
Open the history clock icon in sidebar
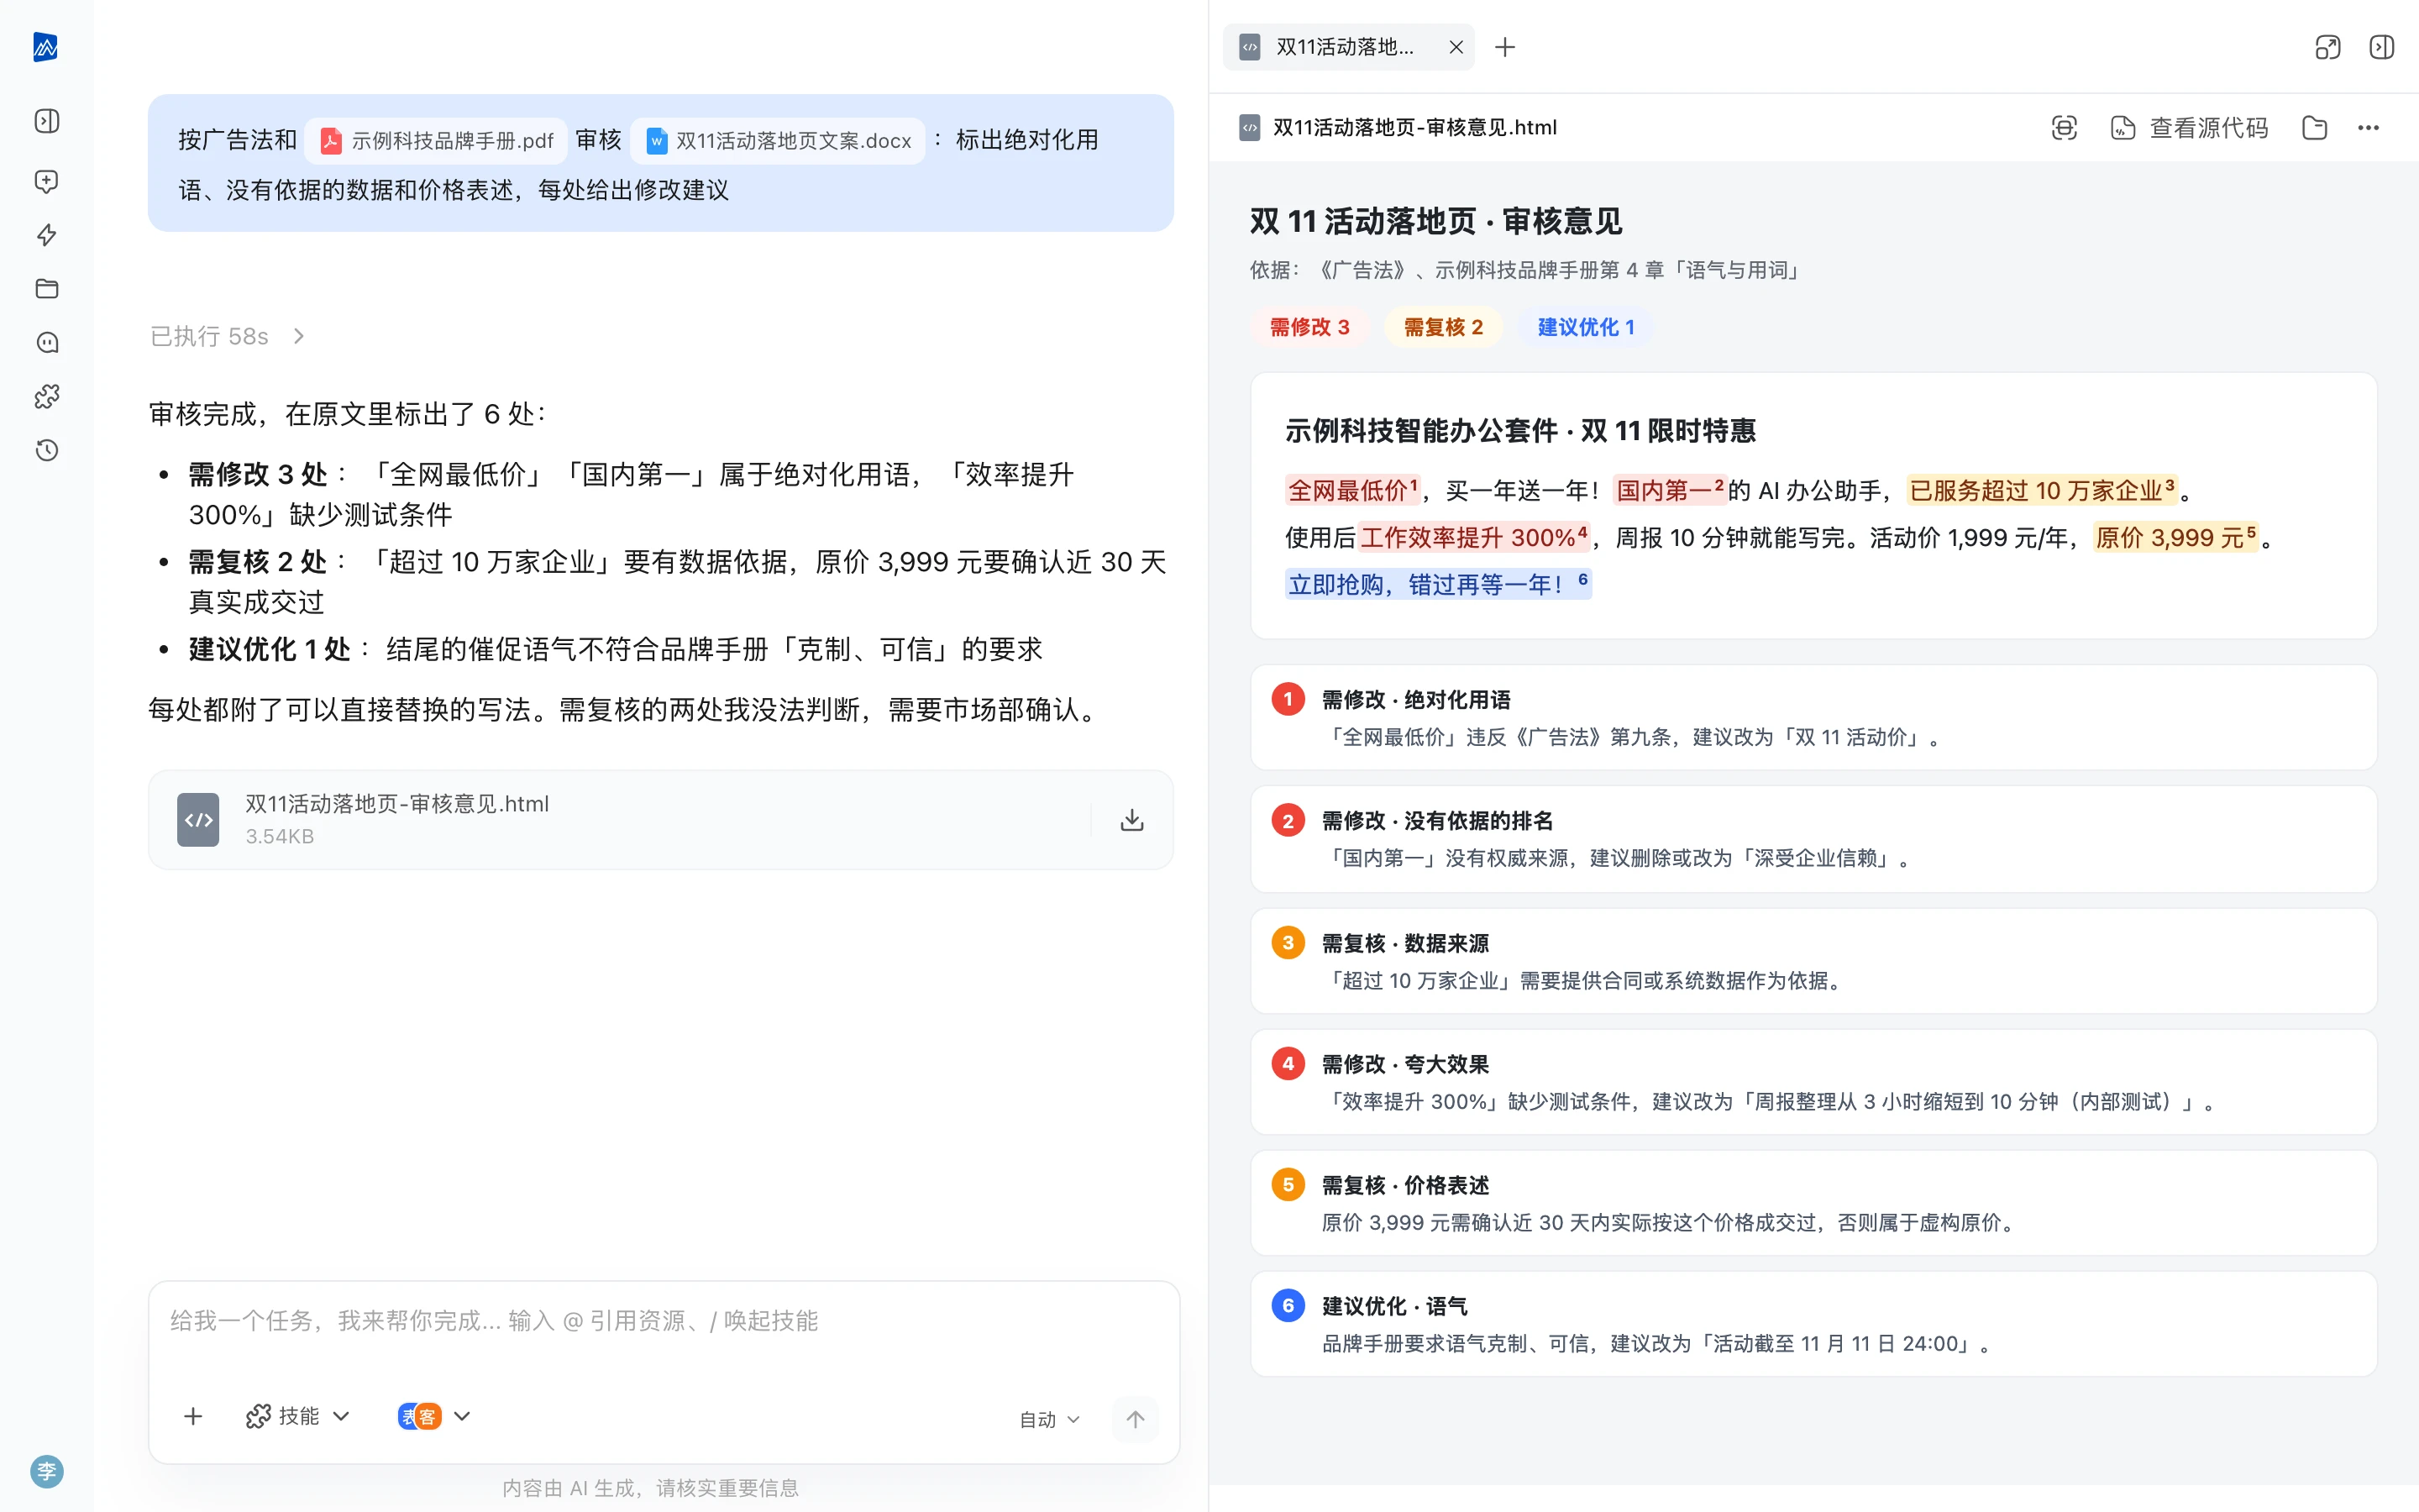[47, 450]
